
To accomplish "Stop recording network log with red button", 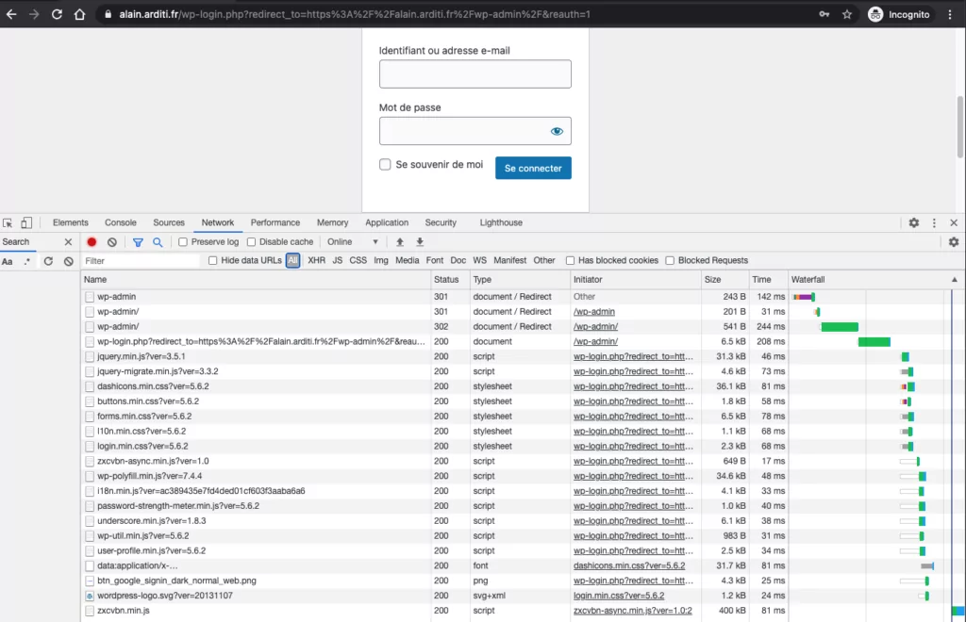I will [92, 242].
